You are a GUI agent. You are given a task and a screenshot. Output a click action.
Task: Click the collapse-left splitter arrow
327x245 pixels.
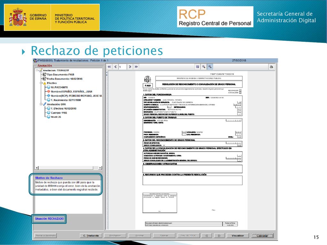(107, 72)
